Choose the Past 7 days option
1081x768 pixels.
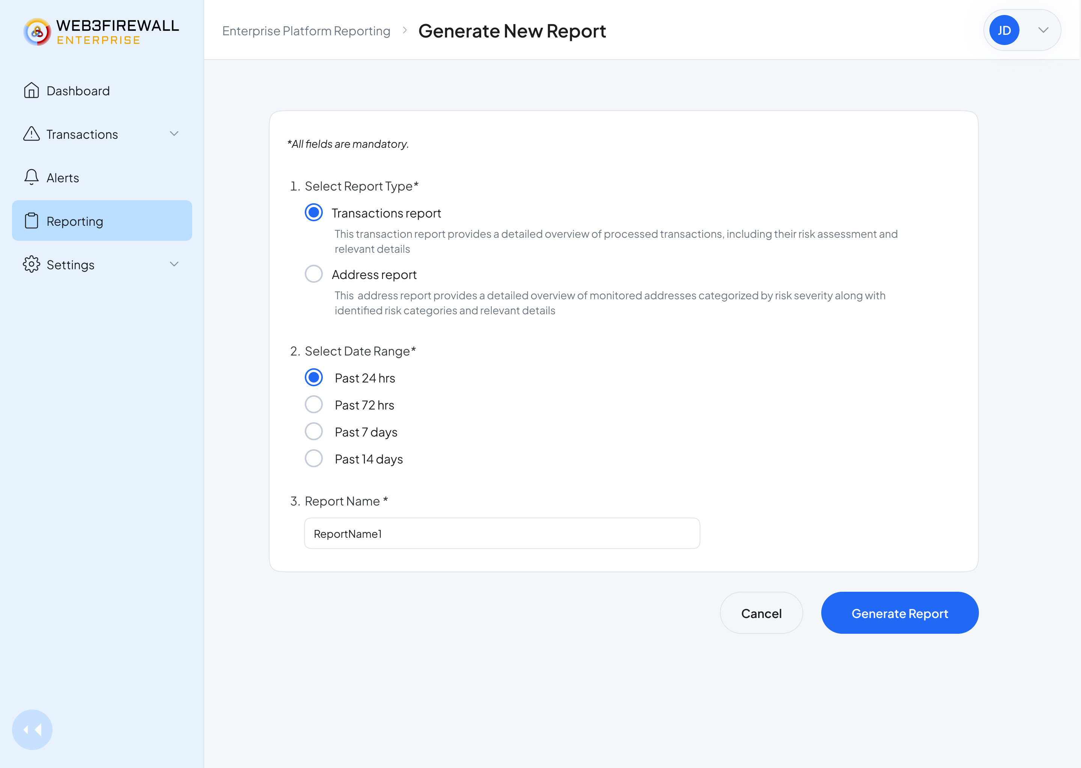point(313,431)
